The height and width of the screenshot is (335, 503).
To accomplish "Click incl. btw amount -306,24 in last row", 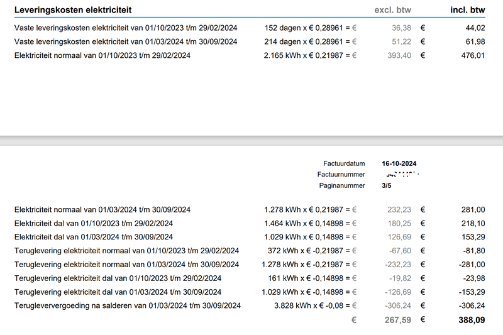I will (x=472, y=305).
